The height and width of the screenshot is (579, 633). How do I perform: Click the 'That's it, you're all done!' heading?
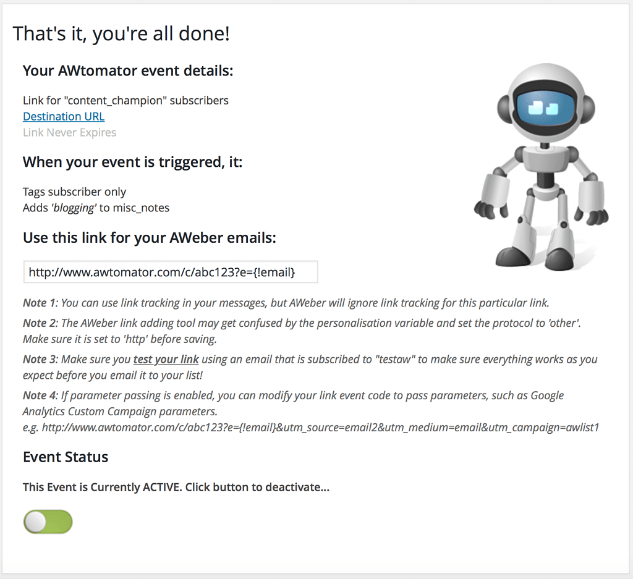(x=122, y=33)
